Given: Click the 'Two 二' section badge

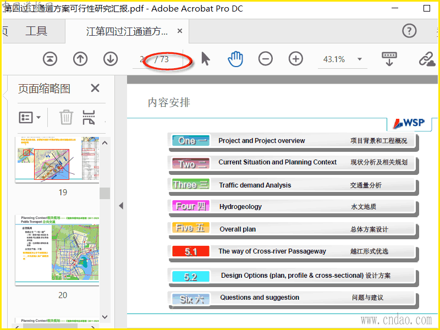Looking at the screenshot, I should tap(190, 163).
